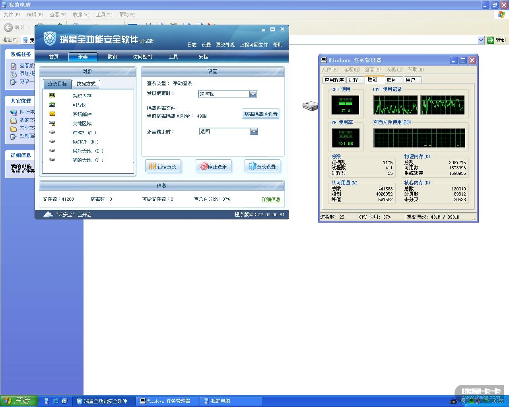Switch to the 安检 tab in Rising

pyautogui.click(x=203, y=56)
